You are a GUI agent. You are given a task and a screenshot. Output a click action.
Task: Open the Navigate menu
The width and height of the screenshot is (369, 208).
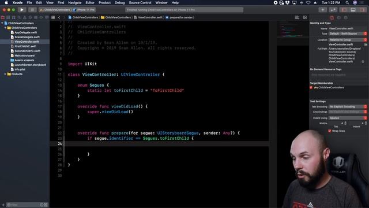click(74, 2)
